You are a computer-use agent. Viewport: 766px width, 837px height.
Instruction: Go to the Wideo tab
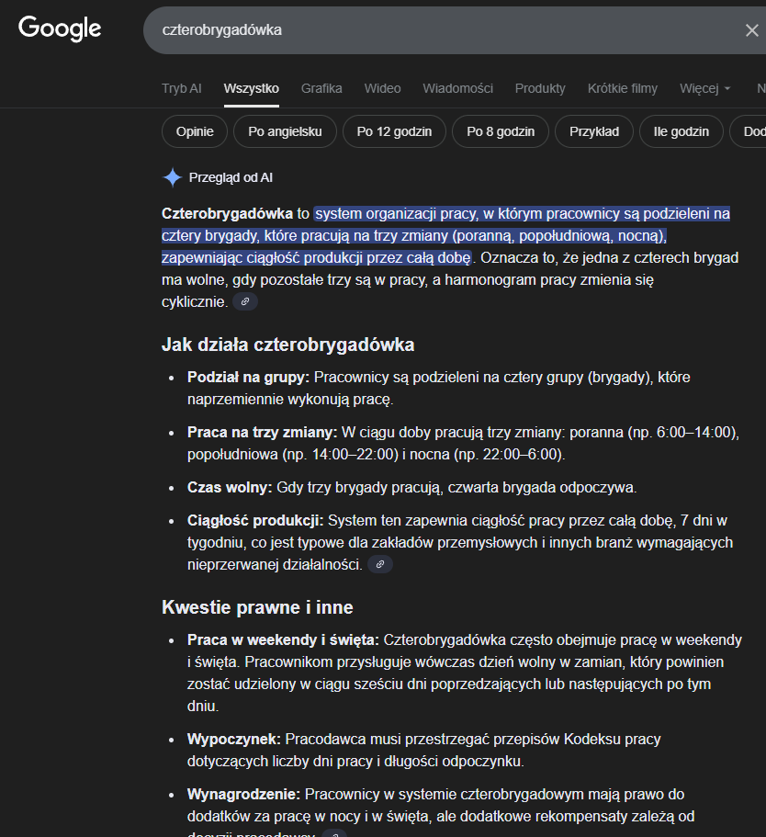(382, 88)
